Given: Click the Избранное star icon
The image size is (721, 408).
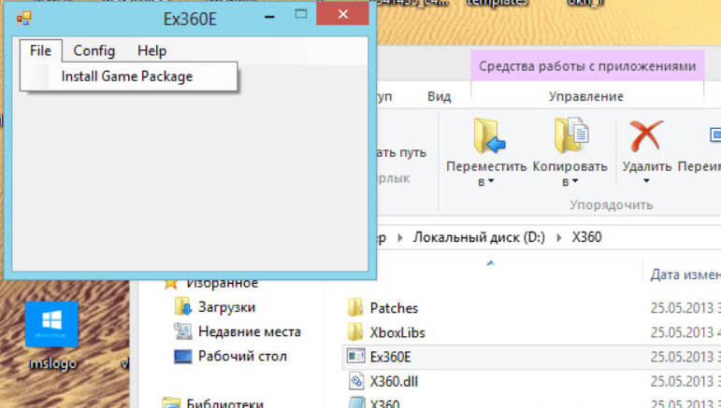Looking at the screenshot, I should (x=171, y=283).
